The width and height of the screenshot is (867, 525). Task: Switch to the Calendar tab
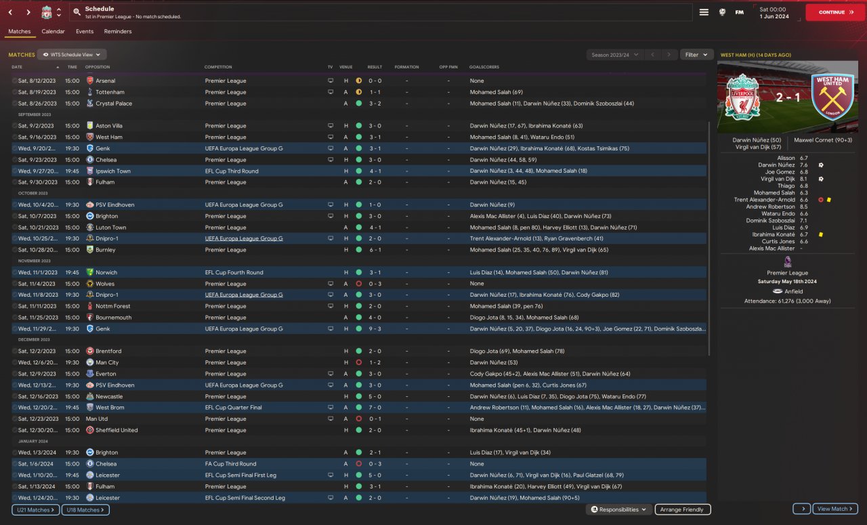53,31
